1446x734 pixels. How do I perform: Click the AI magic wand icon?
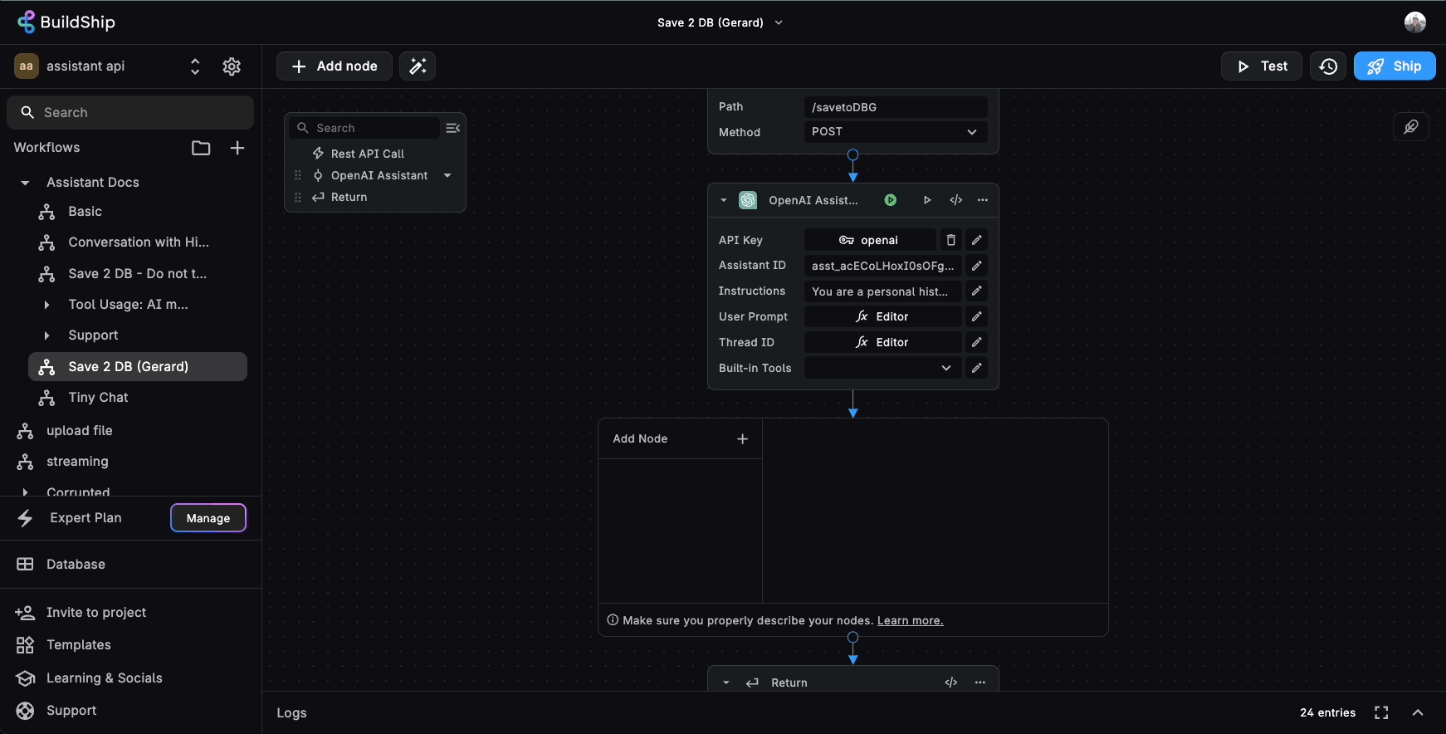point(418,66)
